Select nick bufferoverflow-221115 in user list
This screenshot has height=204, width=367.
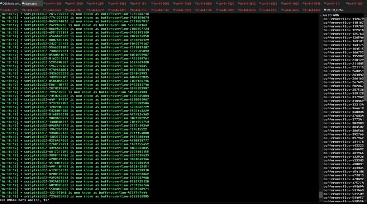pos(343,67)
